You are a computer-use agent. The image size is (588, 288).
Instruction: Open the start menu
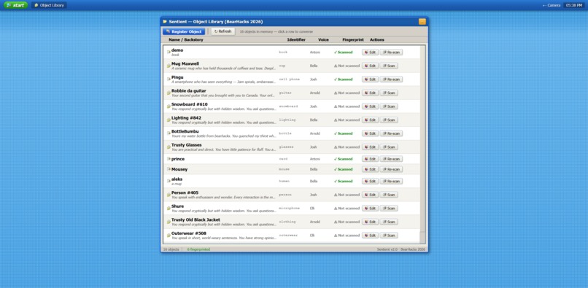(x=15, y=5)
